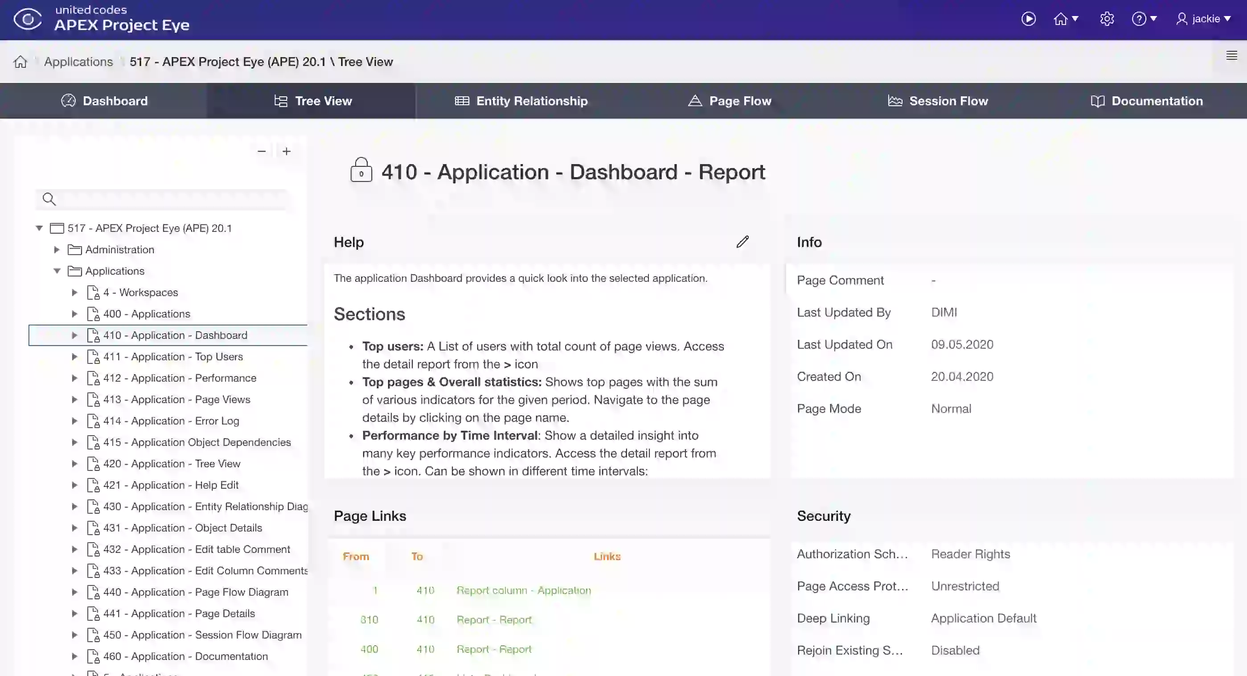Click page icon for 4 - Workspaces
This screenshot has height=676, width=1247.
pos(93,292)
